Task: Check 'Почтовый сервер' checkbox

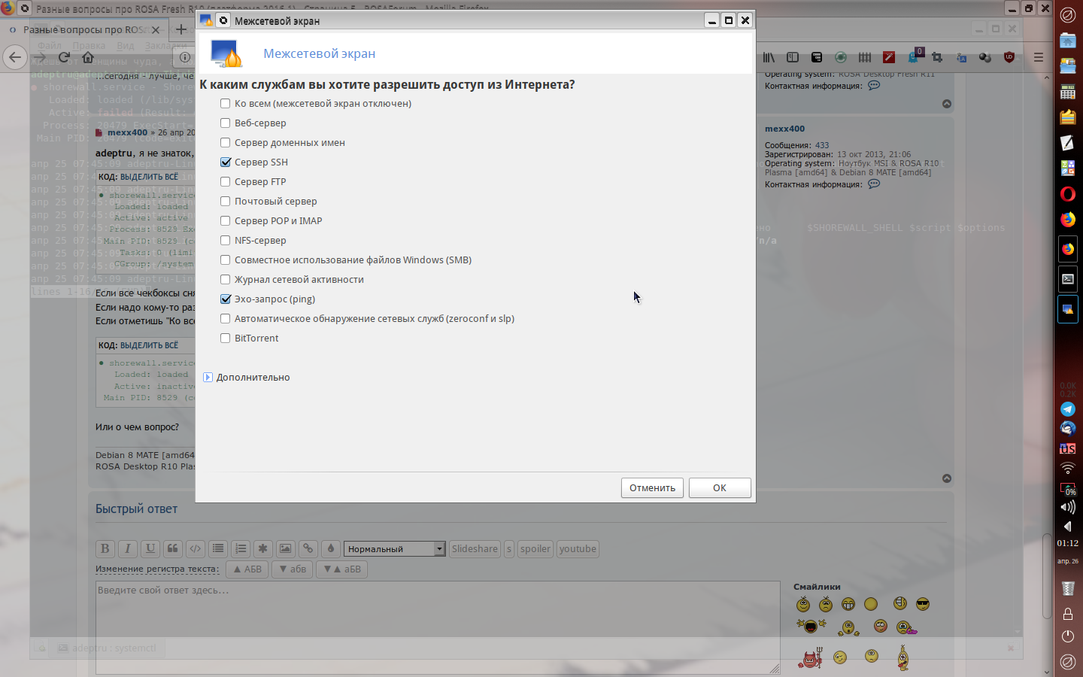Action: pos(226,202)
